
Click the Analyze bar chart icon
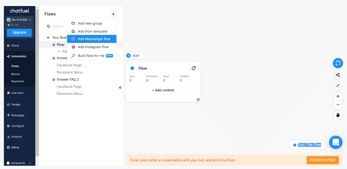tap(8, 137)
